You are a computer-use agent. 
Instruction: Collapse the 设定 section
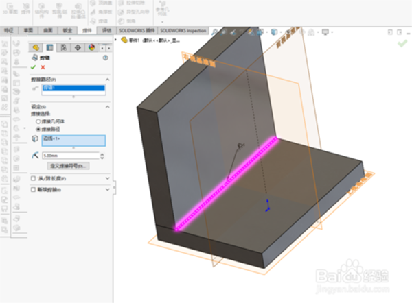[107, 107]
